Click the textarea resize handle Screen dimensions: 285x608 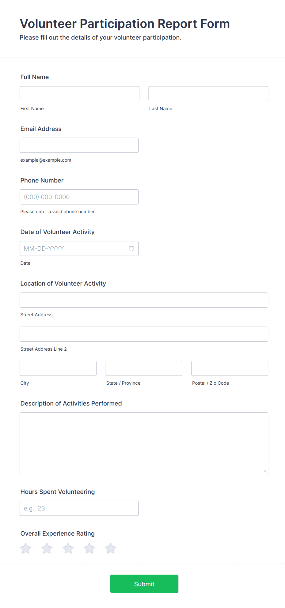point(265,470)
